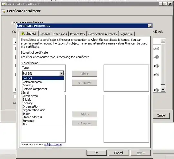The image size is (174, 159).
Task: Open the Certification Authority tab
Action: point(103,34)
